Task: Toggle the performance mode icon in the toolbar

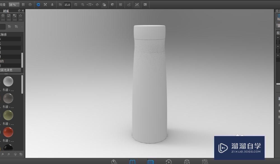Action: (113, 4)
